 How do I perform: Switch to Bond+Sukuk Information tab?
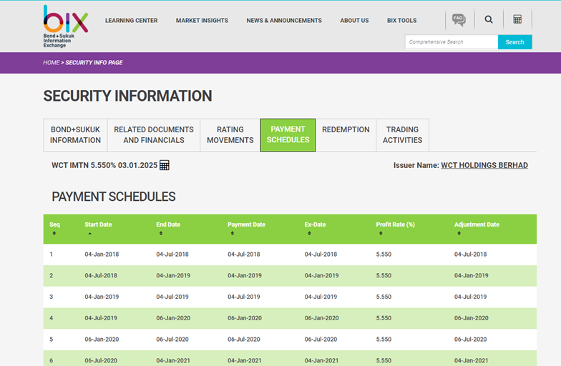coord(76,135)
